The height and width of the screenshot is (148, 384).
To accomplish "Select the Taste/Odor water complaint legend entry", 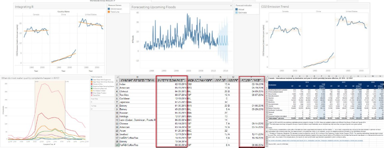I will tap(98, 95).
